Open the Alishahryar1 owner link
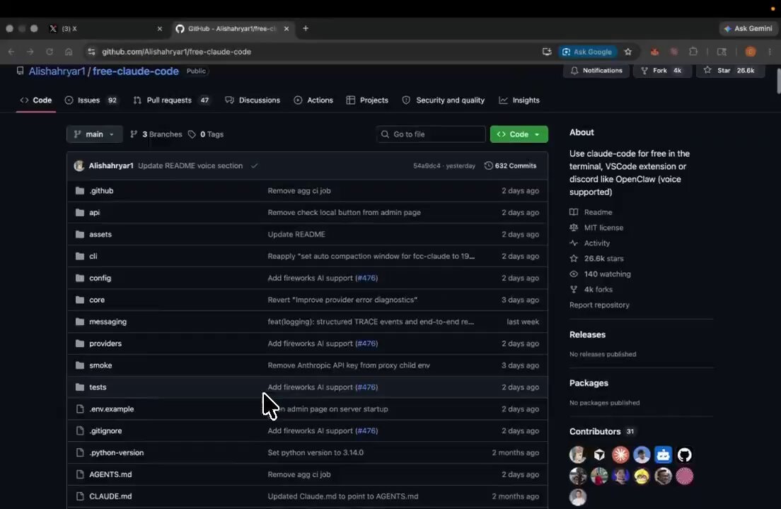781x509 pixels. [x=57, y=71]
